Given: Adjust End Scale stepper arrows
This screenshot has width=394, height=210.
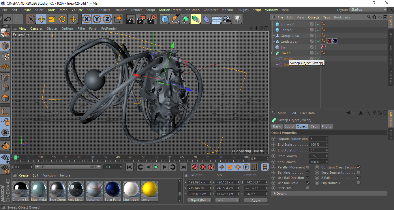Looking at the screenshot, I should [327, 145].
